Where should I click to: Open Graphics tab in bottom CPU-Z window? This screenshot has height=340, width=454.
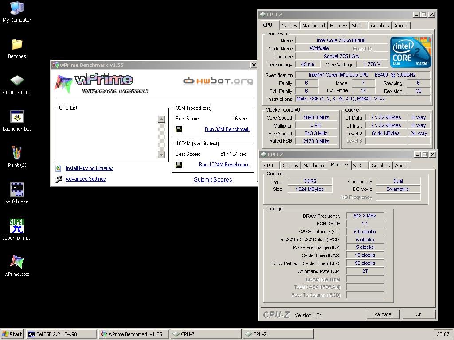click(x=380, y=166)
